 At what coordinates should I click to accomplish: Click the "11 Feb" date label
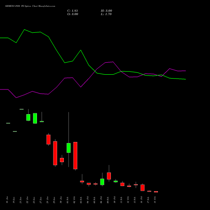pos(121,200)
